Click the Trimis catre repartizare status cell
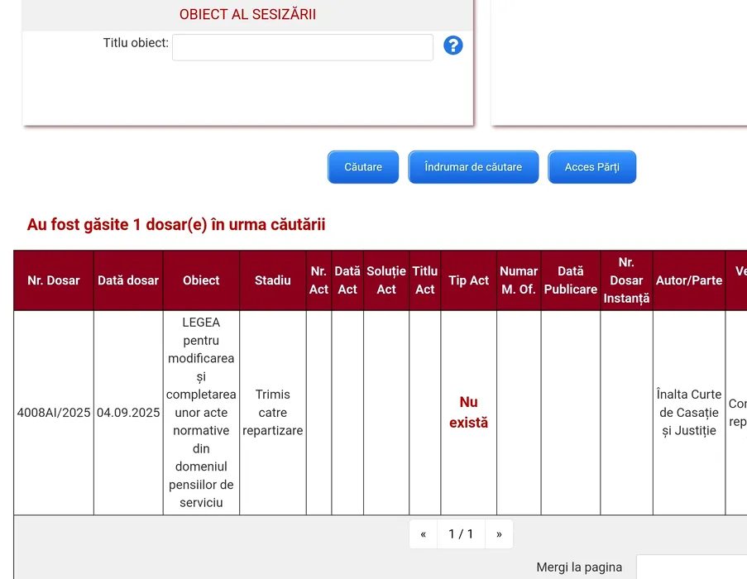This screenshot has width=747, height=579. coord(273,413)
